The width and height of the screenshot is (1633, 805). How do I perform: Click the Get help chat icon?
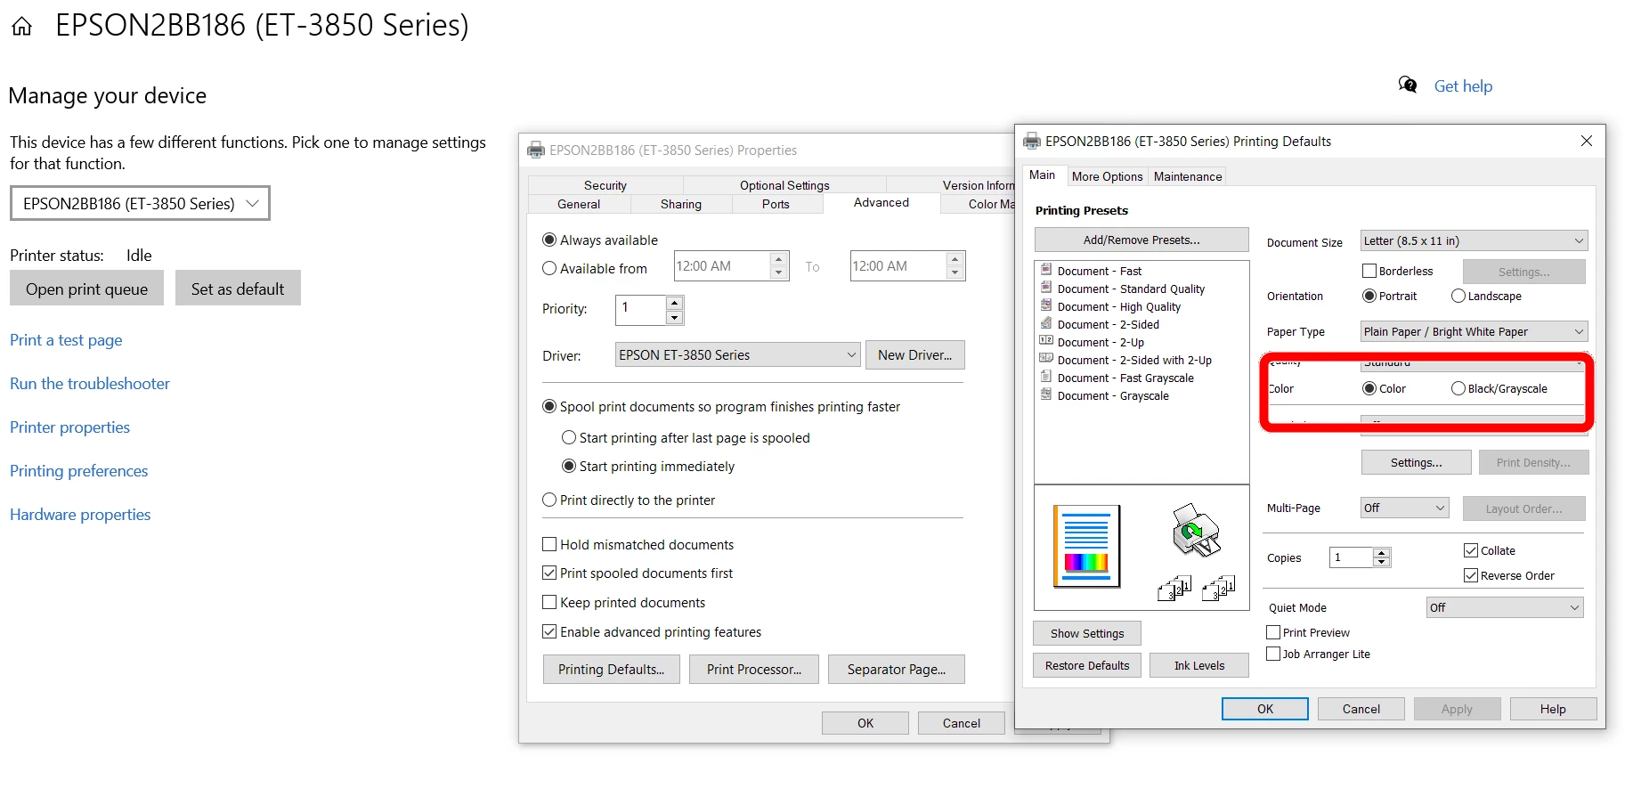point(1408,85)
